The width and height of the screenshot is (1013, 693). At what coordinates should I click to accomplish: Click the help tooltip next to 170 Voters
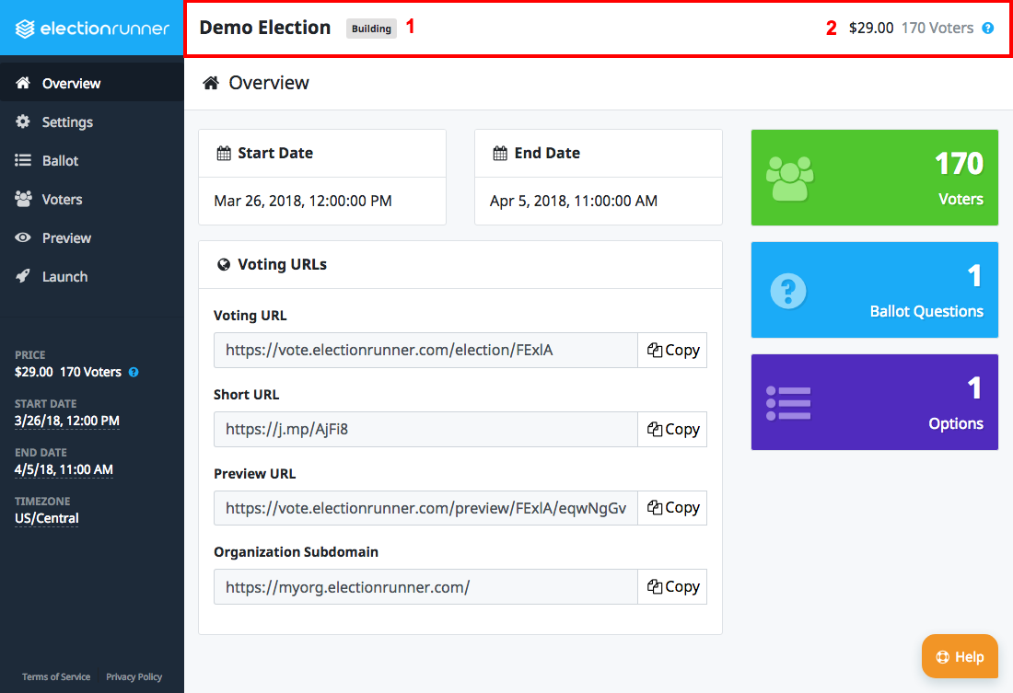(987, 28)
